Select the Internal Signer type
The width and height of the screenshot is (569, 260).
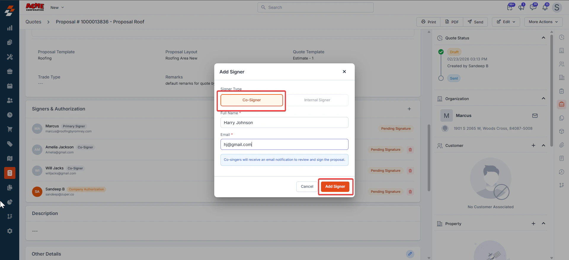(x=317, y=100)
